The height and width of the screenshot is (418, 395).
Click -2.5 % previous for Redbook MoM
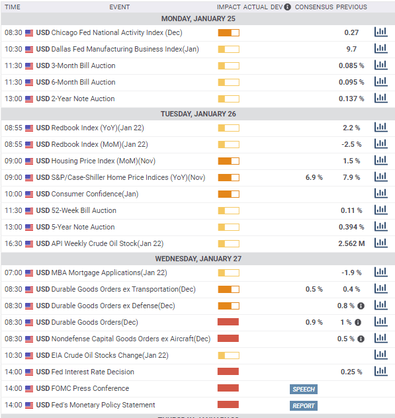351,144
